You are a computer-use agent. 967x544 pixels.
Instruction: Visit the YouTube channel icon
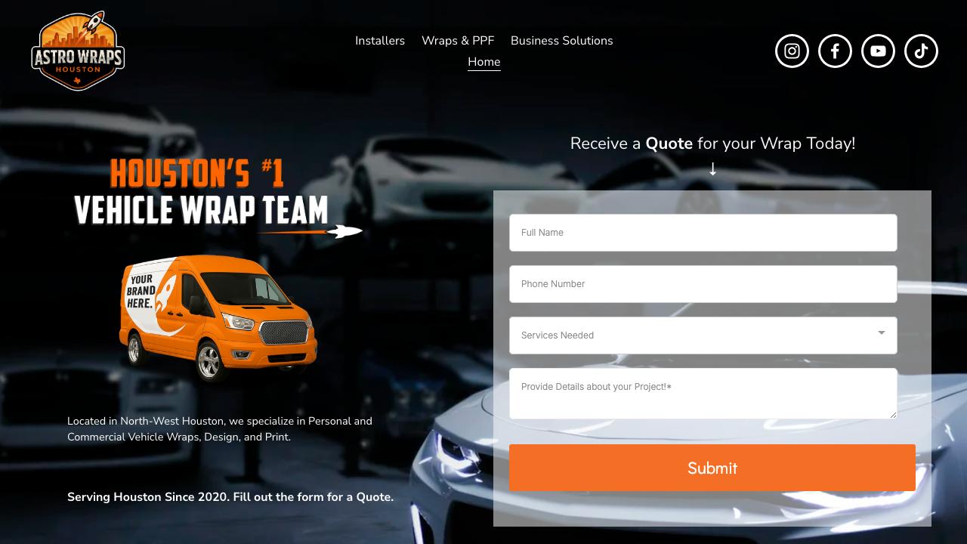click(878, 51)
